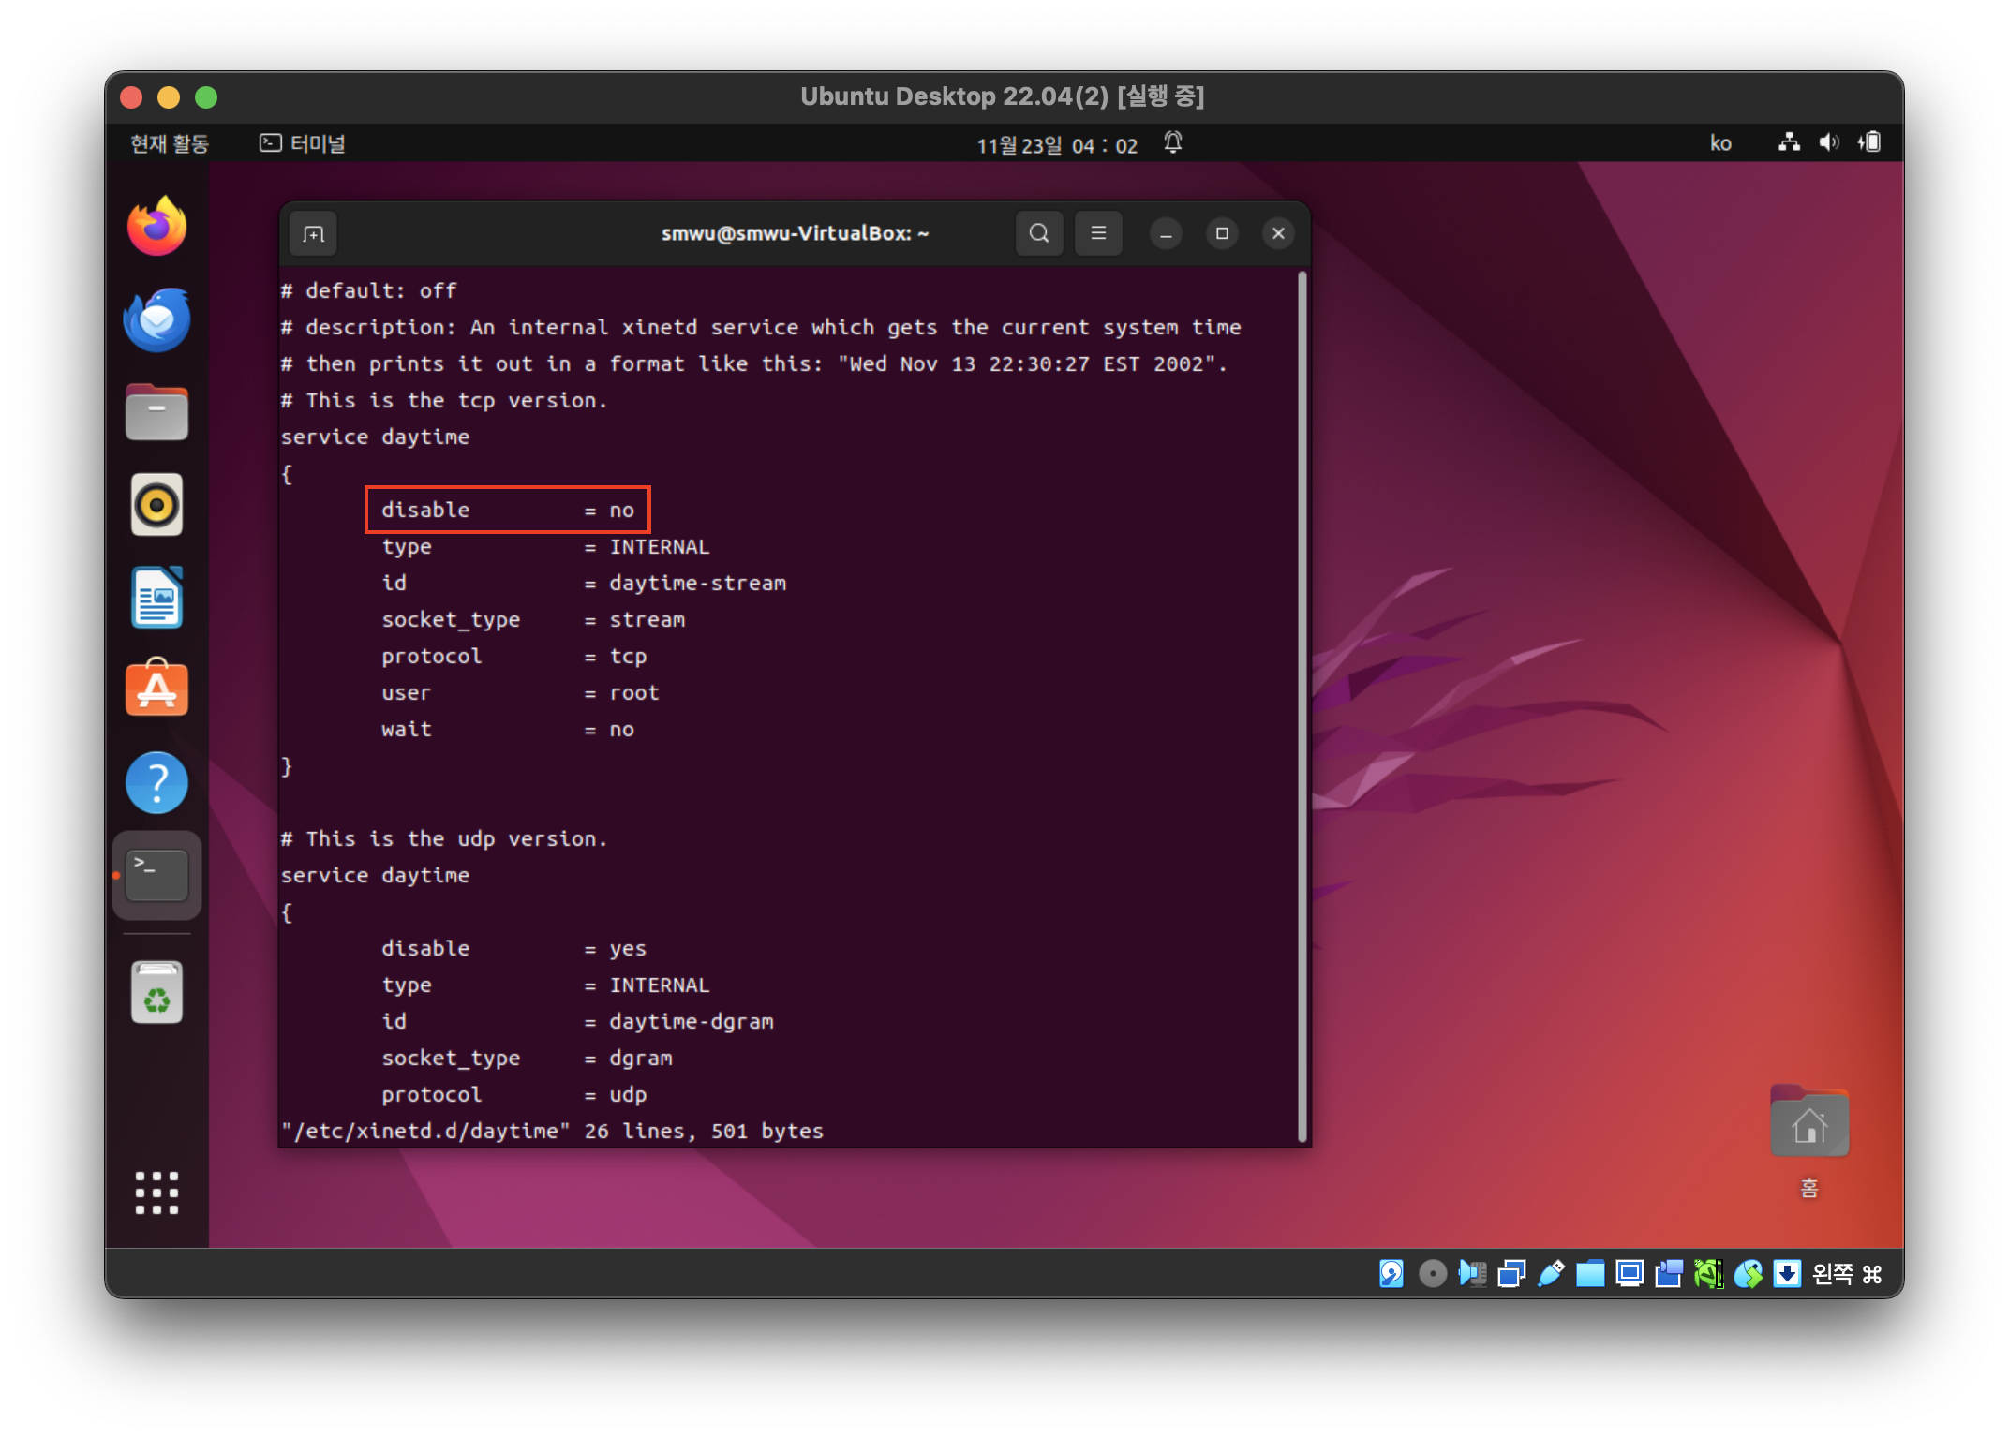Open the terminal hamburger menu
The width and height of the screenshot is (2009, 1437).
(1098, 233)
